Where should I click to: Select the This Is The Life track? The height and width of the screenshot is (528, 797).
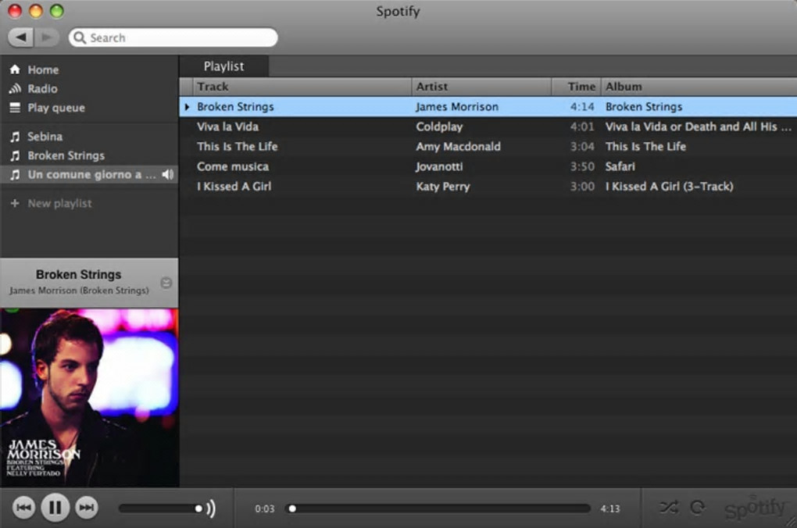pyautogui.click(x=238, y=146)
